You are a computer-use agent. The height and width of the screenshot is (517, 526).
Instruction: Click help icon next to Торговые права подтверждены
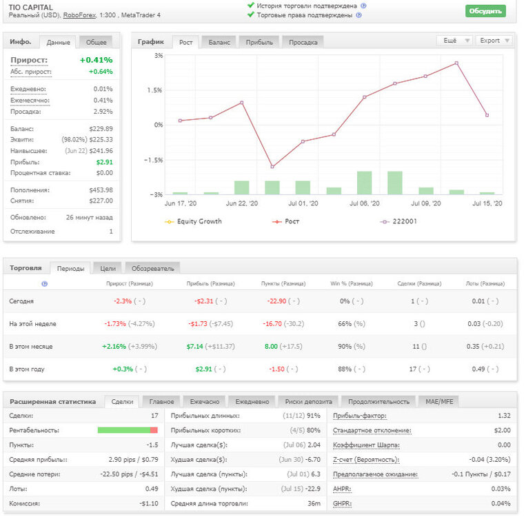pos(358,15)
